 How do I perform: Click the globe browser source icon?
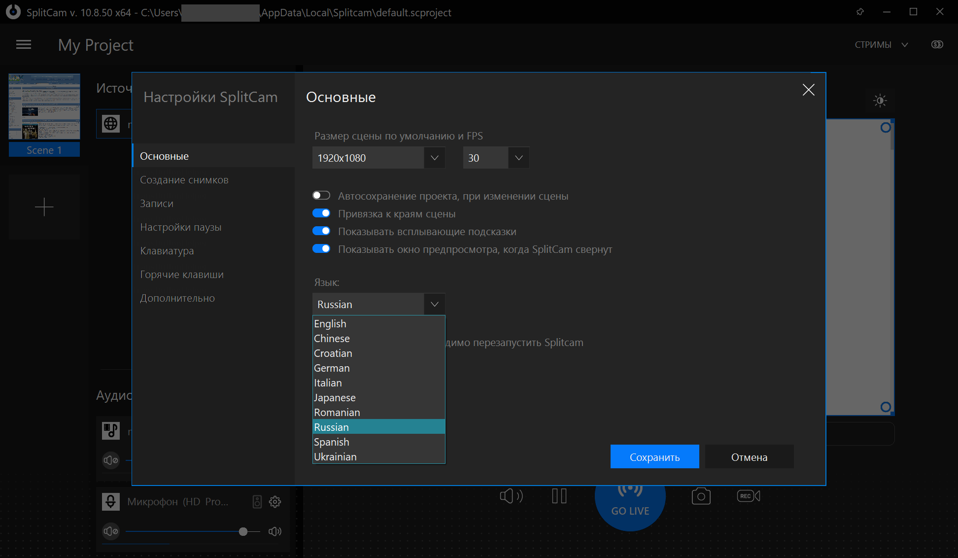click(x=111, y=123)
